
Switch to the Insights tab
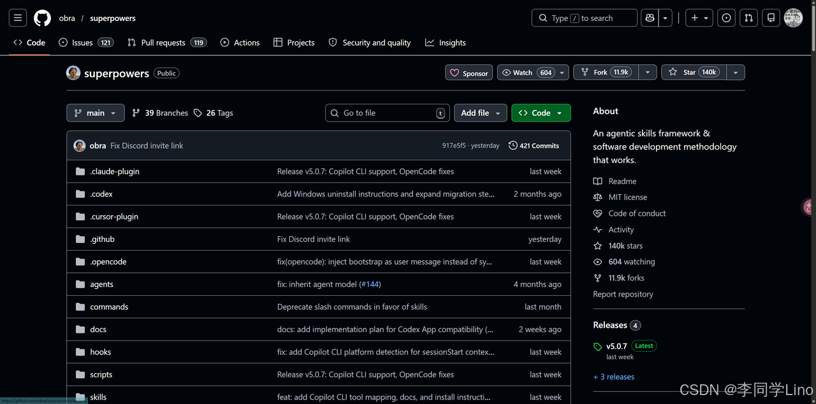(446, 43)
